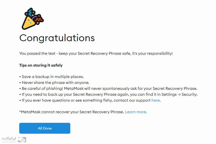Click the yellow cone of the party popper
Viewport: 216px width, 144px height.
29,23
